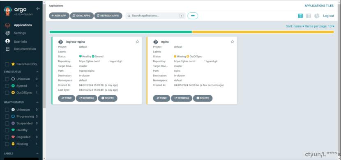Screen dimensions: 341x160
Task: Focus the Search applications field
Action: click(155, 16)
